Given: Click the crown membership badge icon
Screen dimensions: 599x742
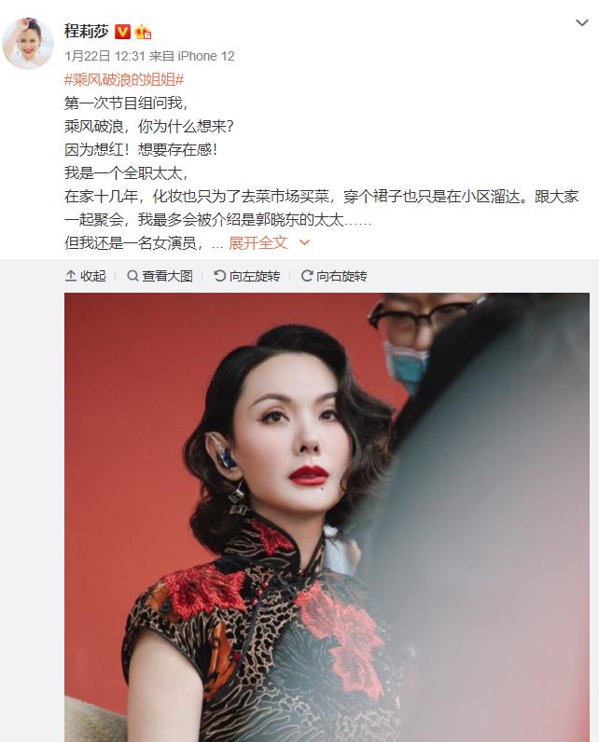Looking at the screenshot, I should pyautogui.click(x=143, y=32).
